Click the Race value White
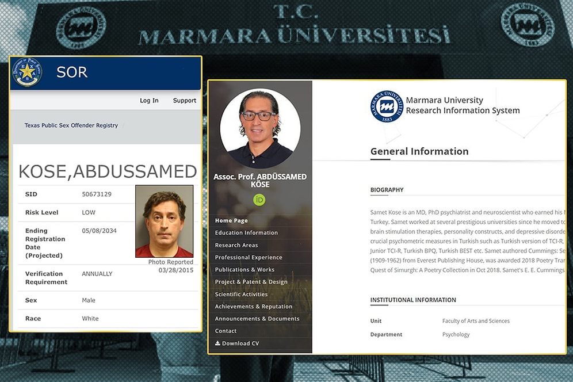Screen dimensions: 573x382 coord(90,318)
